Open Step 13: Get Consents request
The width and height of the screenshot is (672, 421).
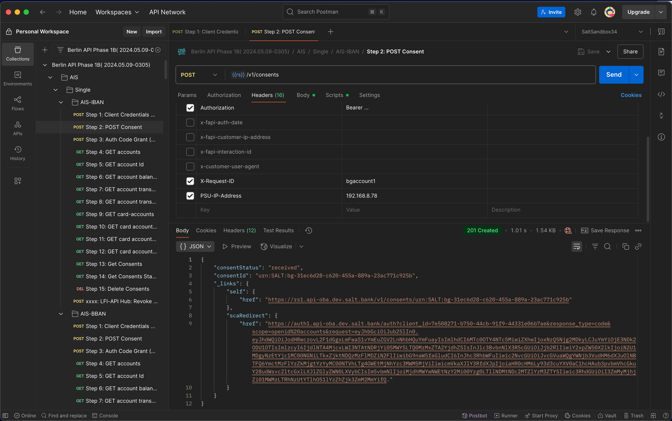point(113,264)
